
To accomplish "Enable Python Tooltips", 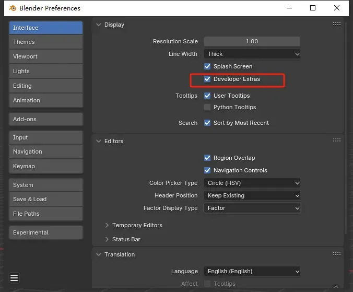I will [x=207, y=107].
